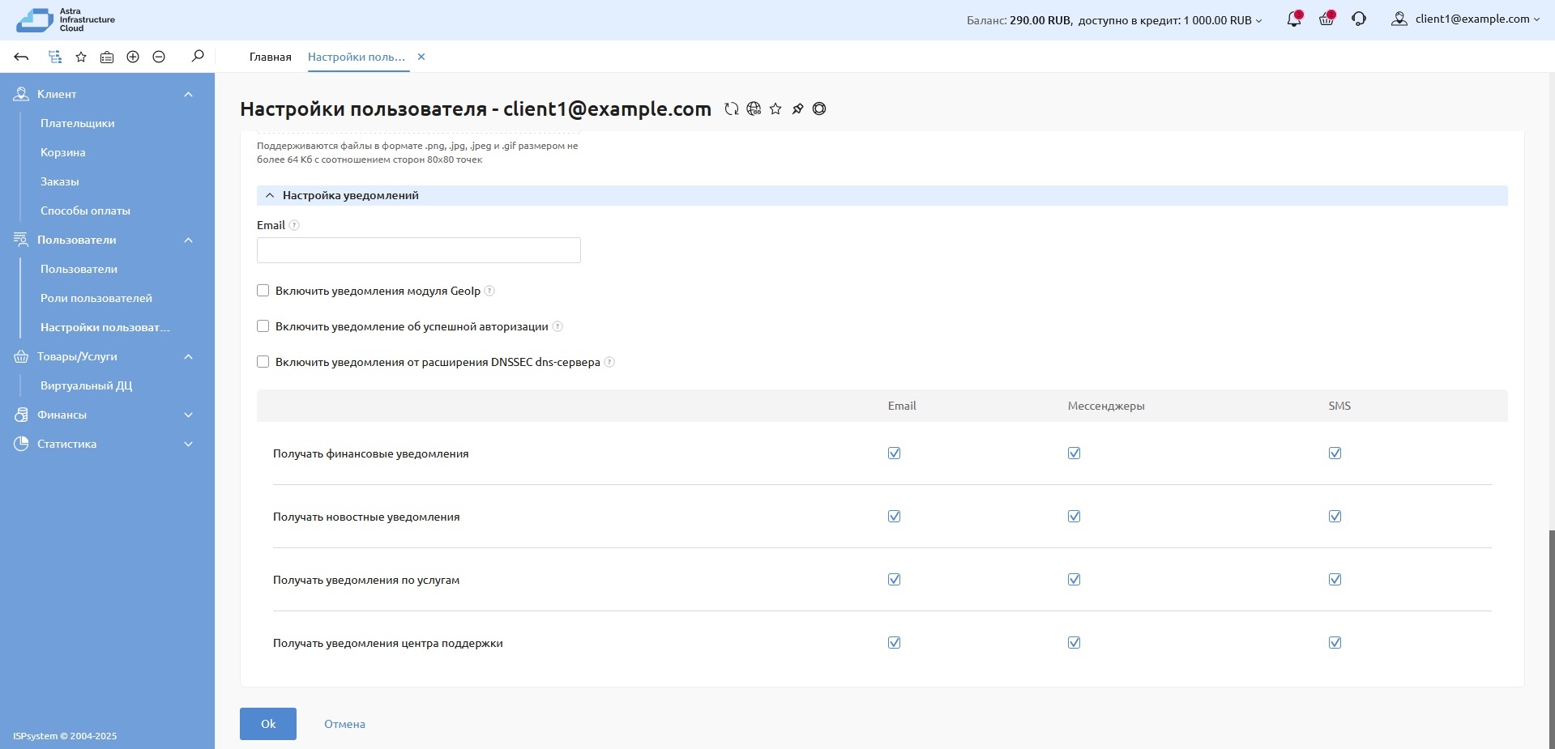Open the balance dropdown in header

pyautogui.click(x=1114, y=20)
